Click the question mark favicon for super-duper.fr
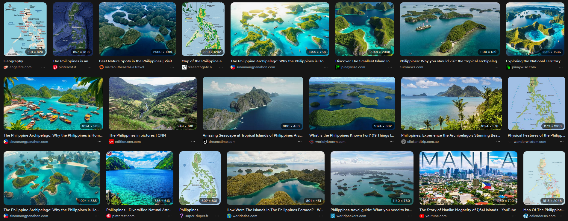This screenshot has height=221, width=568. pos(182,216)
